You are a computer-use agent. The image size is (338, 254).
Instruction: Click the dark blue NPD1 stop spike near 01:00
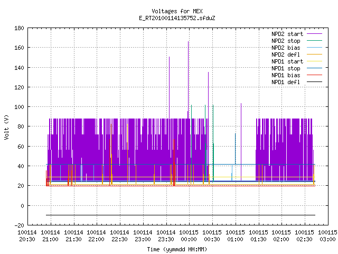coord(236,149)
